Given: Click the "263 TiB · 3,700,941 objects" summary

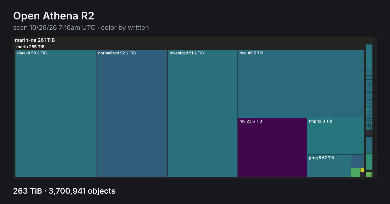Looking at the screenshot, I should point(64,191).
